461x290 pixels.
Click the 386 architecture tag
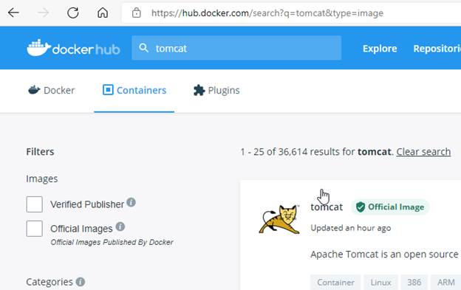[x=414, y=283]
